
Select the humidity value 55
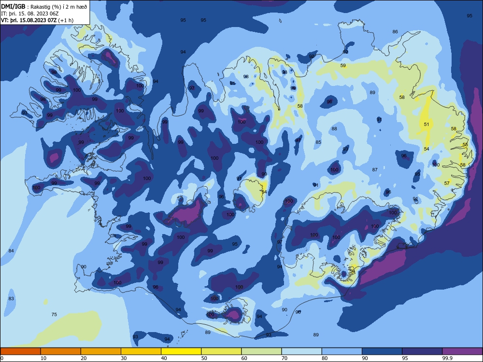coord(465,144)
